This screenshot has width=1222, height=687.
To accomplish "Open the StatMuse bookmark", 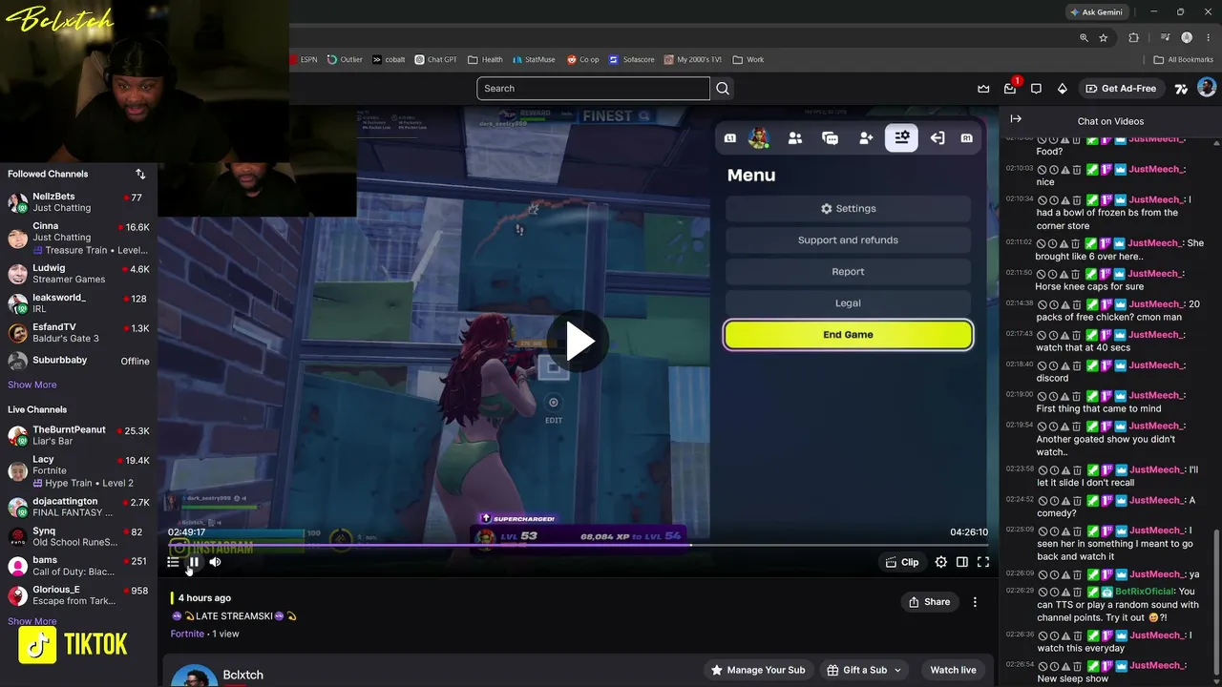I will [533, 59].
